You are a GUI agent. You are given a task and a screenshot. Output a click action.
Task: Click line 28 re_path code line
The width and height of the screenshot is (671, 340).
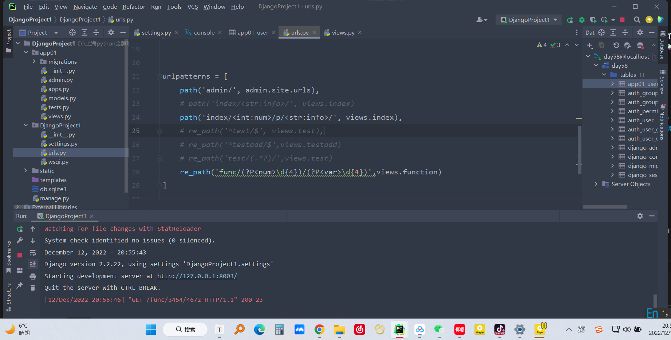pos(311,172)
